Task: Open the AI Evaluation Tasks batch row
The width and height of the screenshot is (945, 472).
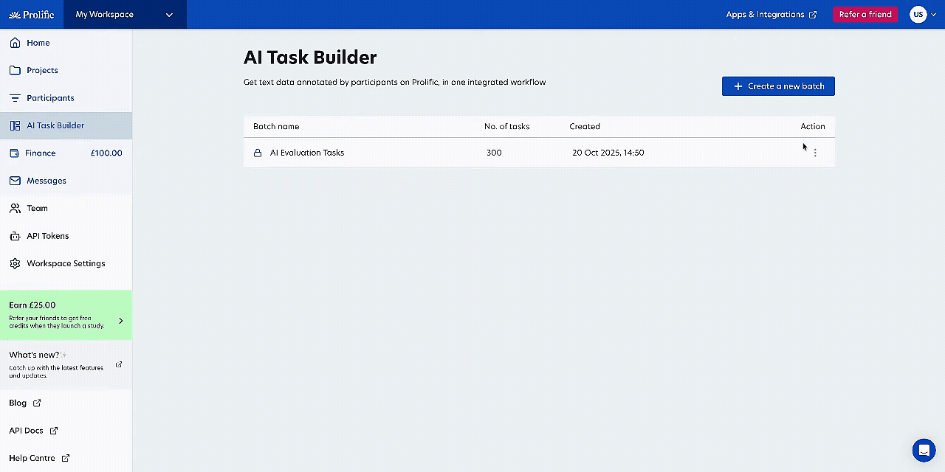Action: 307,153
